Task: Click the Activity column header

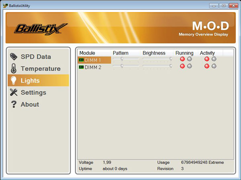Action: point(210,53)
